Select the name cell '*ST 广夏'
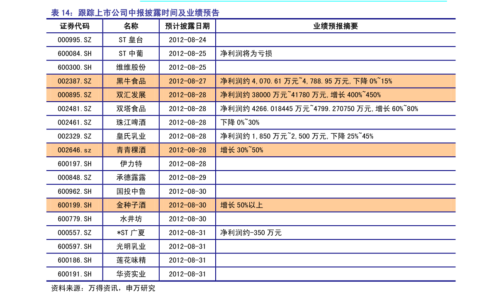494x300 pixels. (131, 233)
